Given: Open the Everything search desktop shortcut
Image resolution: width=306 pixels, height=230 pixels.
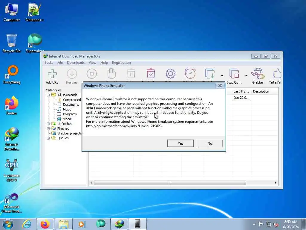Looking at the screenshot, I should 12,75.
